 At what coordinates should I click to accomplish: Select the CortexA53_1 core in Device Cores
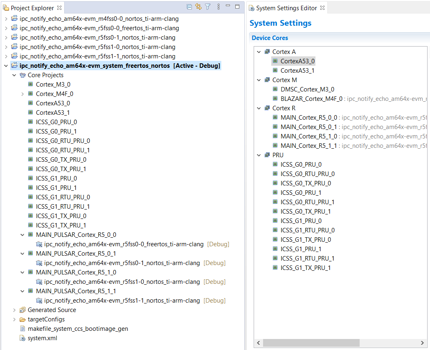point(297,71)
